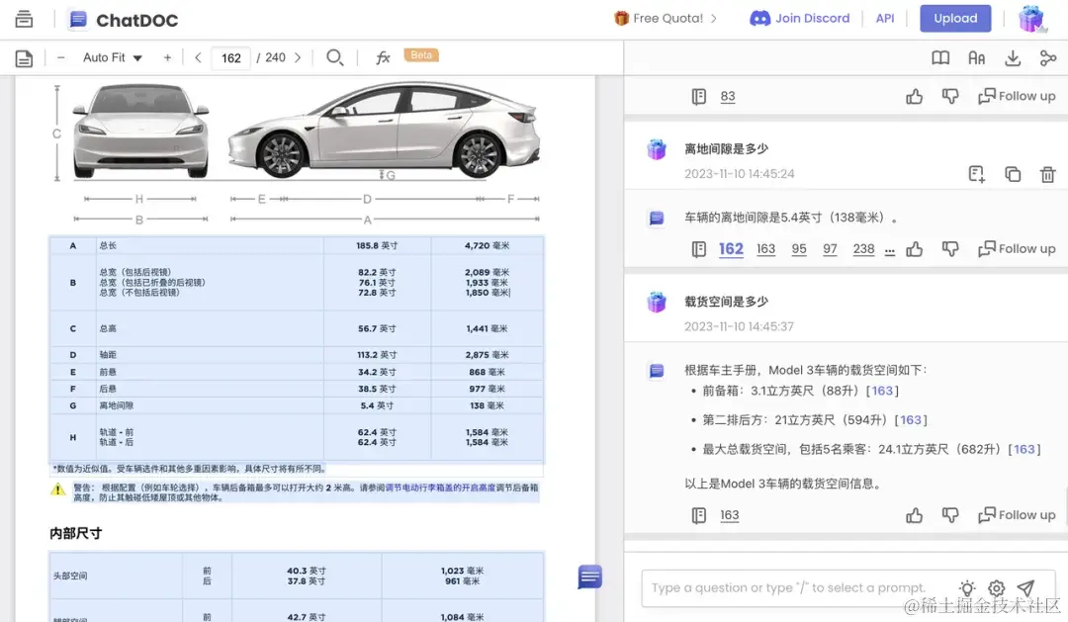Send a message with the paper-plane icon

point(1026,587)
